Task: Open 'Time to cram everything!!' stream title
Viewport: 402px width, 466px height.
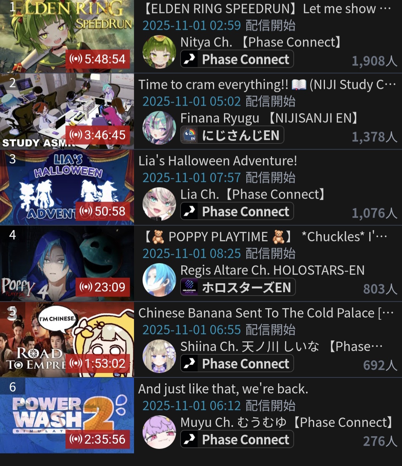Action: point(267,84)
